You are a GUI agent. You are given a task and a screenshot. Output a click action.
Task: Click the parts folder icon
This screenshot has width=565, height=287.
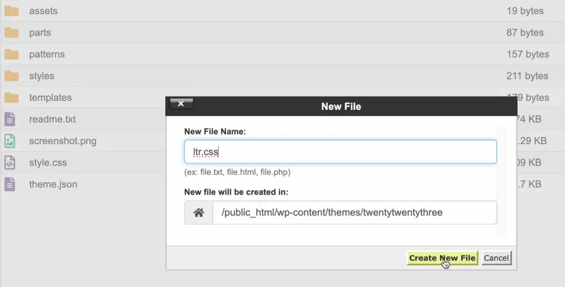tap(11, 32)
